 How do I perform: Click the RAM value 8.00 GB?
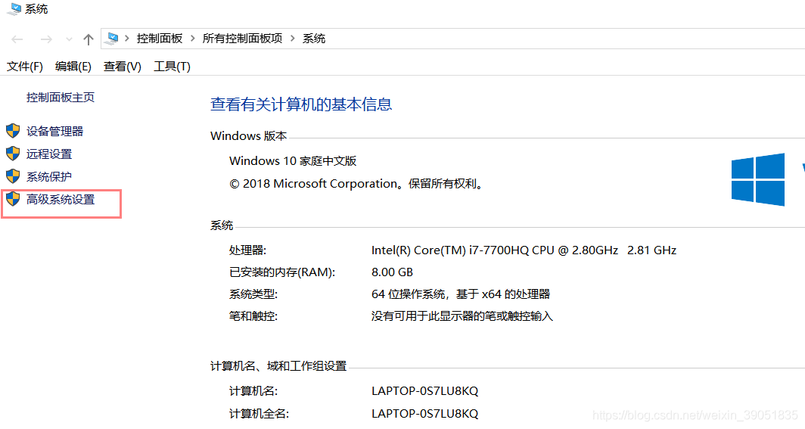tap(392, 272)
